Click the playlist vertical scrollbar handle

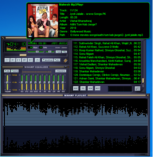coord(143,80)
